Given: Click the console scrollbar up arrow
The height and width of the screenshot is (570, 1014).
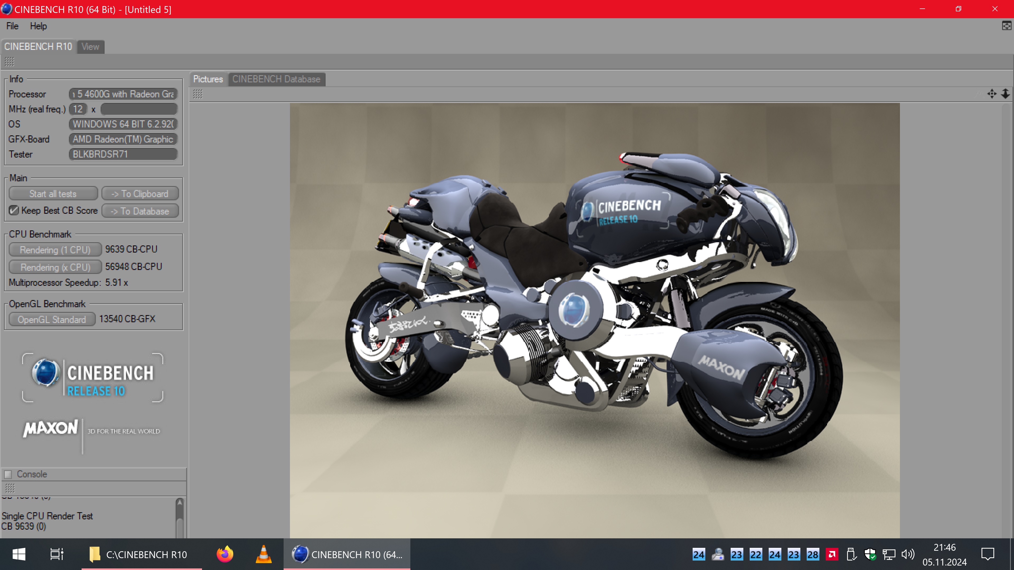Looking at the screenshot, I should [180, 502].
